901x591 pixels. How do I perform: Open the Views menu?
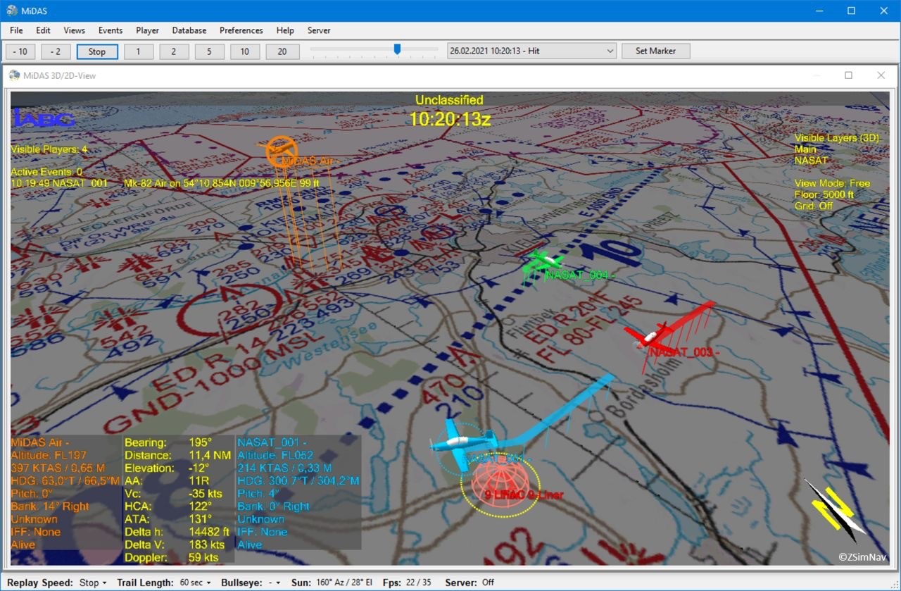tap(74, 30)
